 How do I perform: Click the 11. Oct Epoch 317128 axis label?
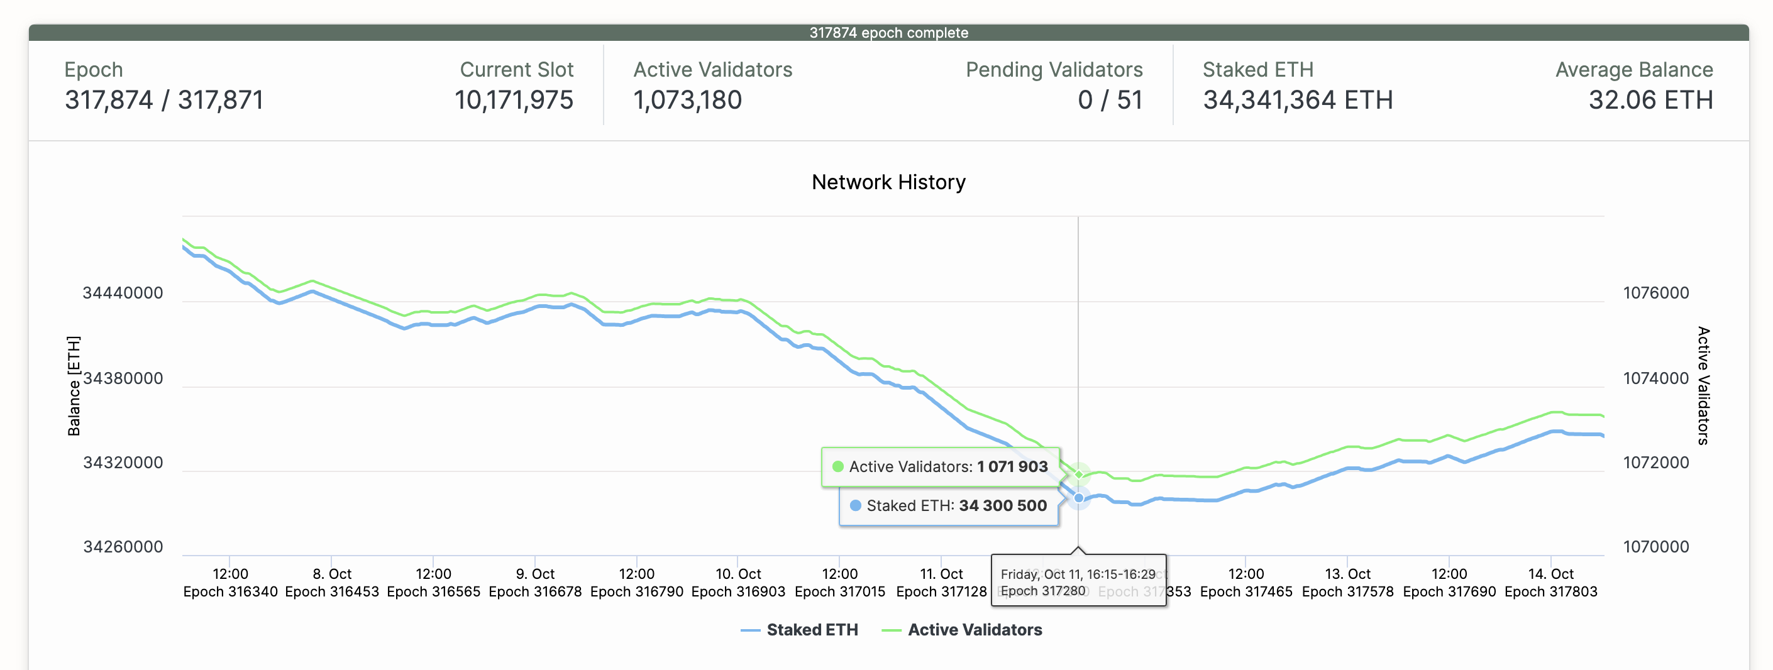942,583
